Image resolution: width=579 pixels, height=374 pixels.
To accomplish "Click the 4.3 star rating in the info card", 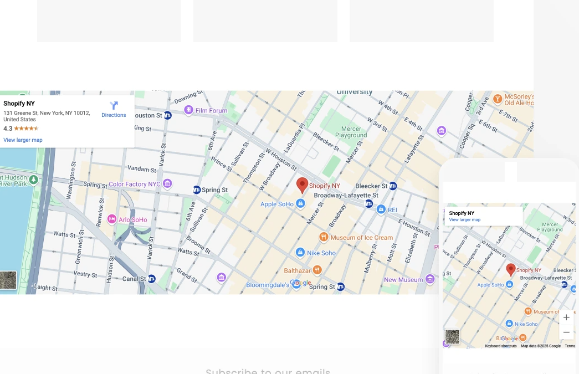I will tap(21, 129).
